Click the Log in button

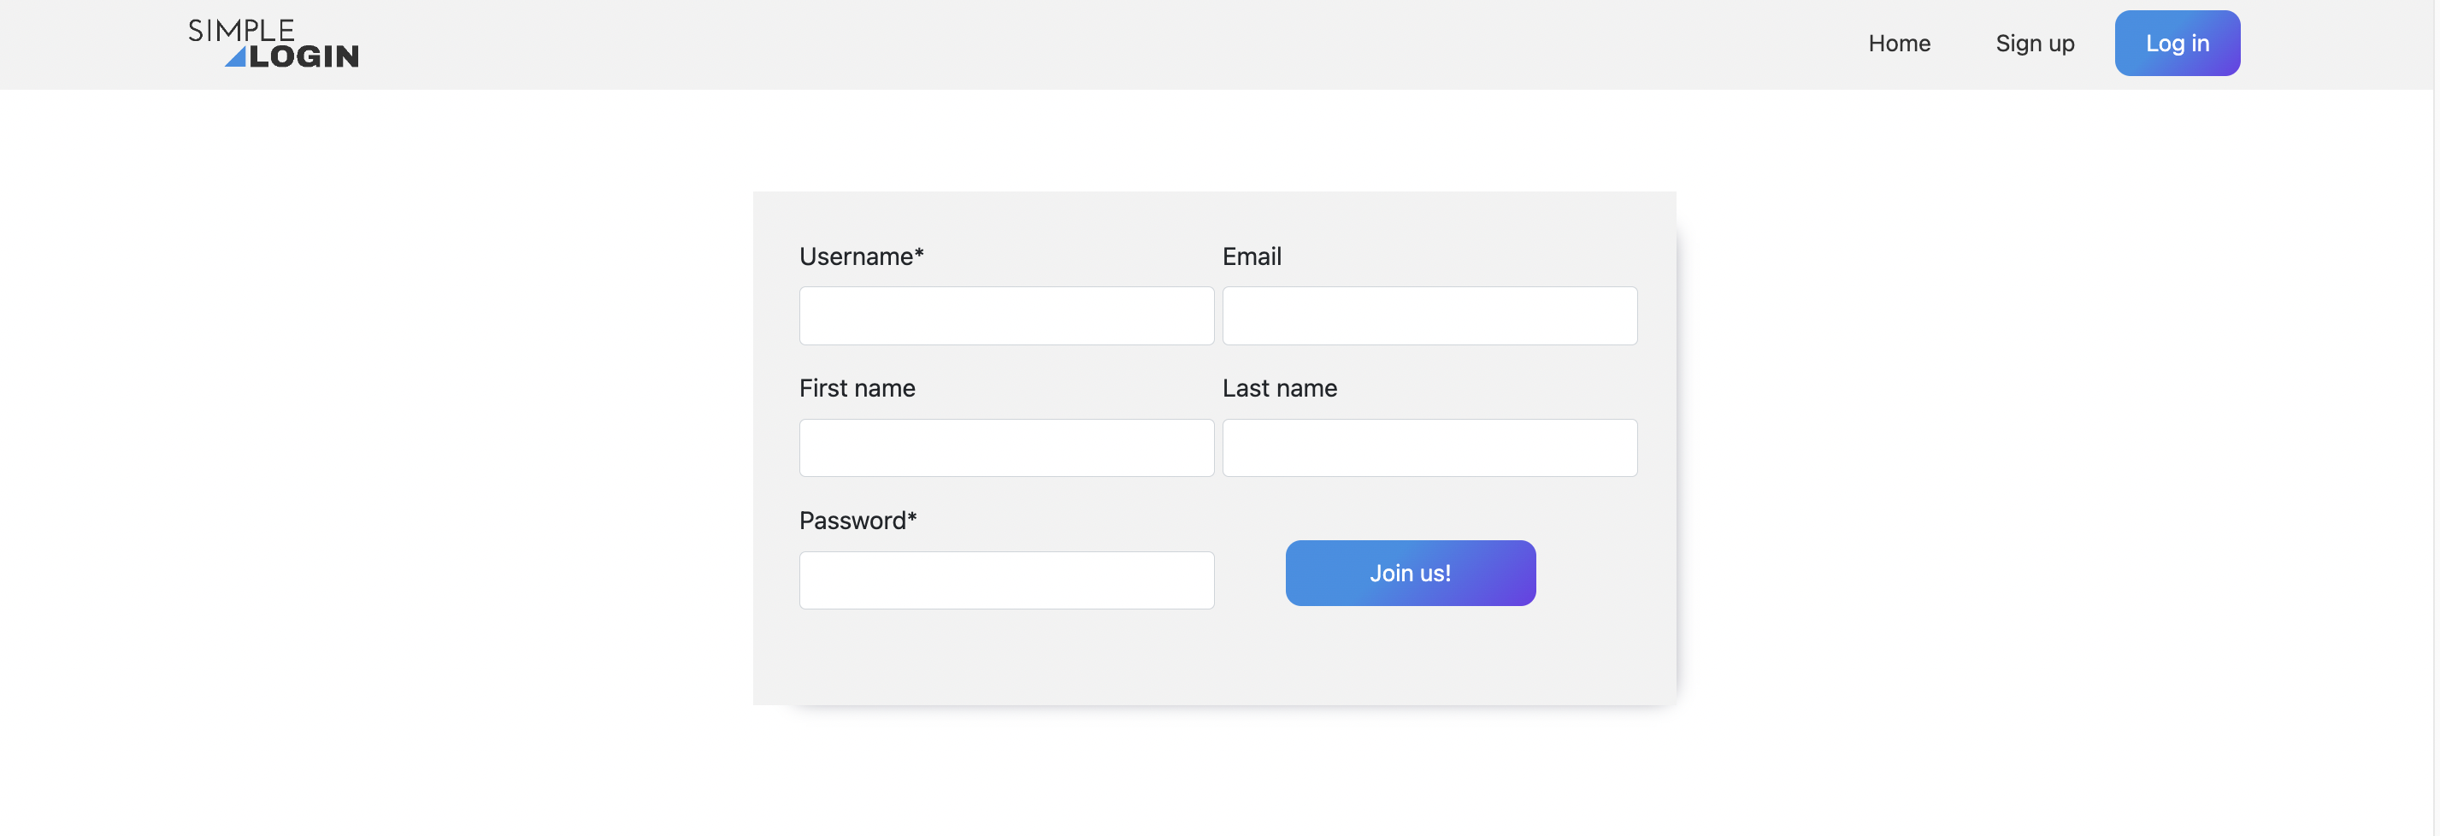[2177, 43]
